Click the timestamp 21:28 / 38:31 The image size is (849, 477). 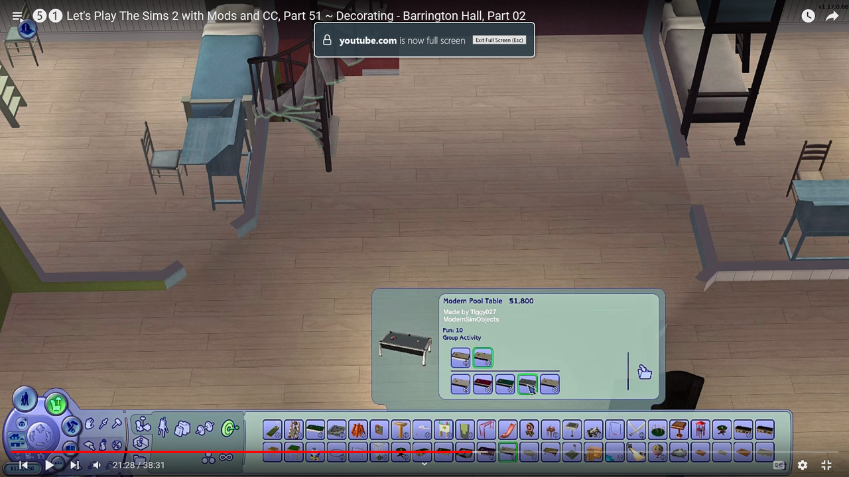coord(139,465)
